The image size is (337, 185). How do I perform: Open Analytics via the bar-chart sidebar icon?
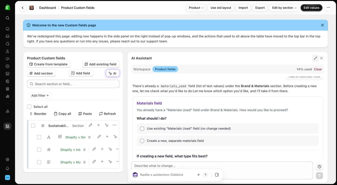[8, 96]
